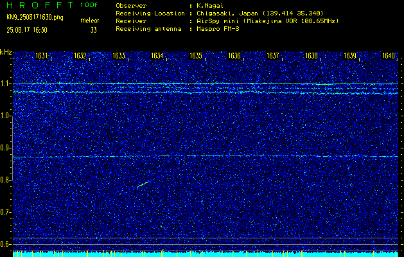Click the 0.8 frequency axis label

coord(6,180)
